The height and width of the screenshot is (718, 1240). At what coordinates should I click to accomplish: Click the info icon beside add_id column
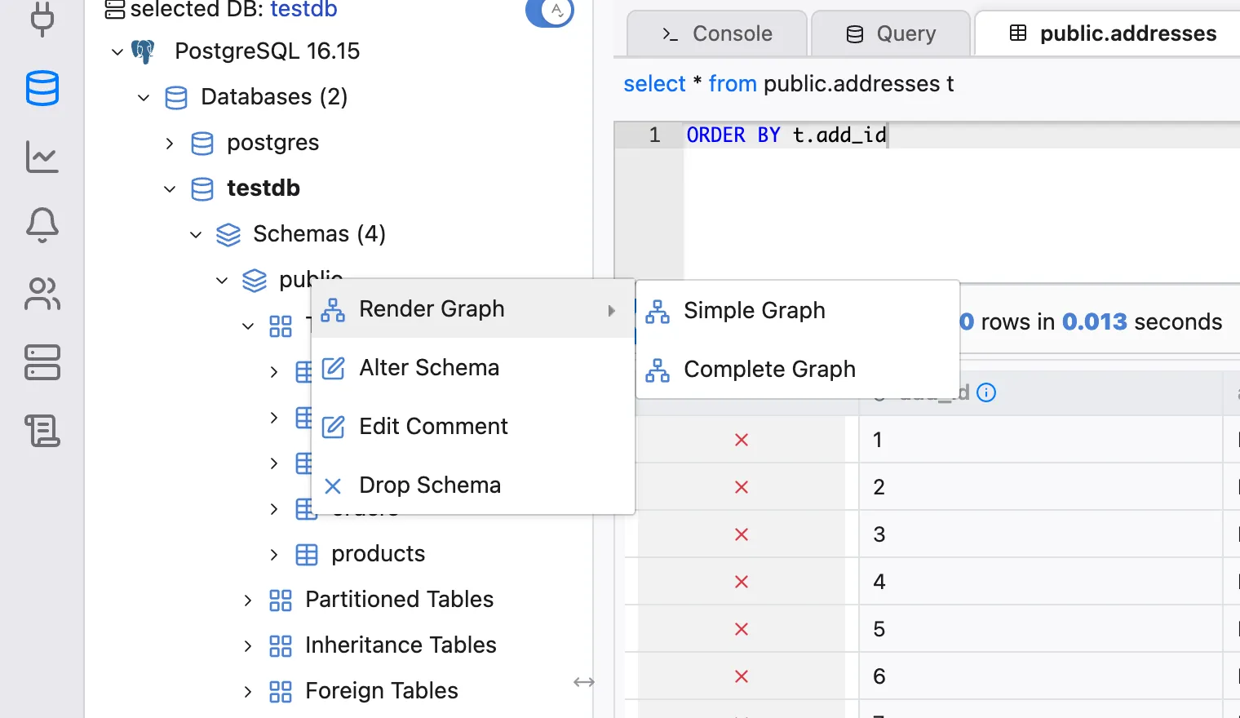(x=986, y=392)
